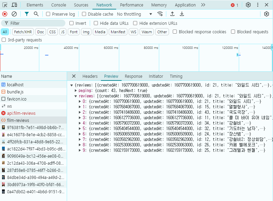Viewport: 273px width, 201px height.
Task: Expand review item 0 와일드 시티
Action: (80, 102)
